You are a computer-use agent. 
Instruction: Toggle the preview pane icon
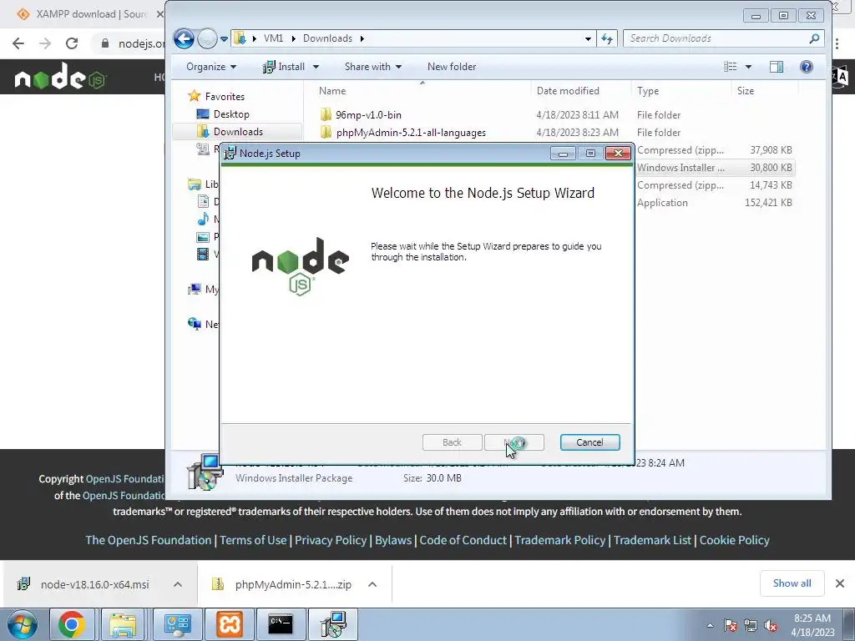click(777, 67)
